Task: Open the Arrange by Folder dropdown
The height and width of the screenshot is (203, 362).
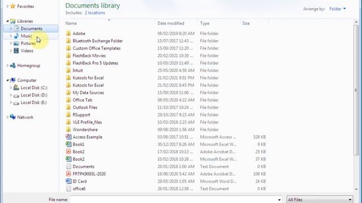Action: (x=338, y=9)
